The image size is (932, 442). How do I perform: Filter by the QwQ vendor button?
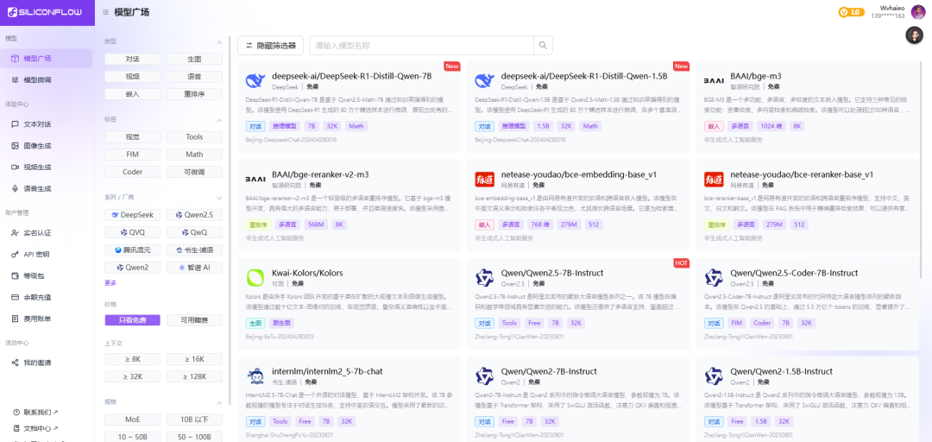[194, 232]
